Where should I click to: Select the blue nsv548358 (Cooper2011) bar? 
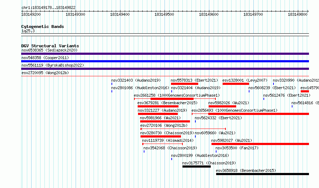(165, 61)
